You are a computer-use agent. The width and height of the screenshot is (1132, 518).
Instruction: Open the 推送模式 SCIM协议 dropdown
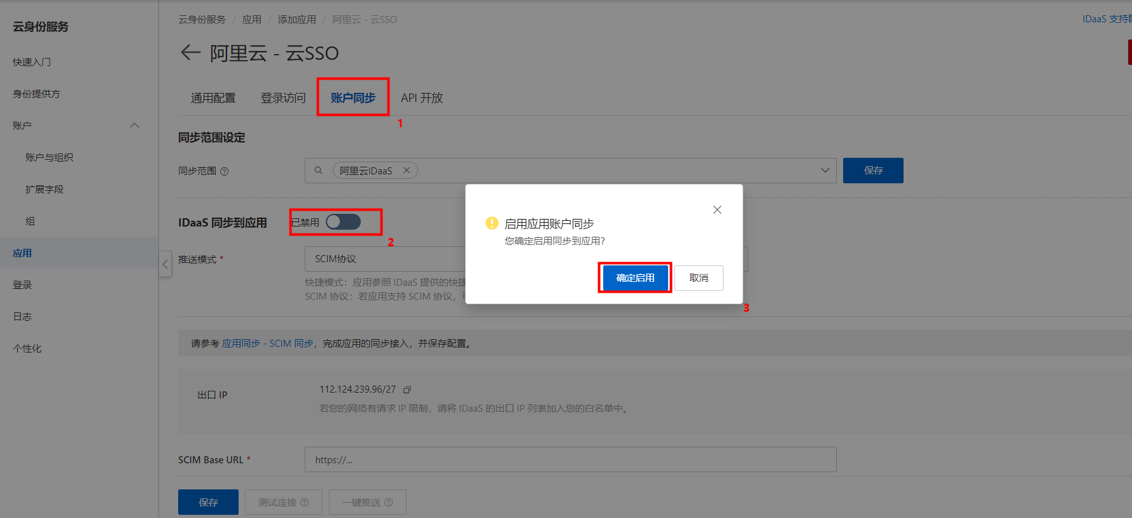click(526, 259)
